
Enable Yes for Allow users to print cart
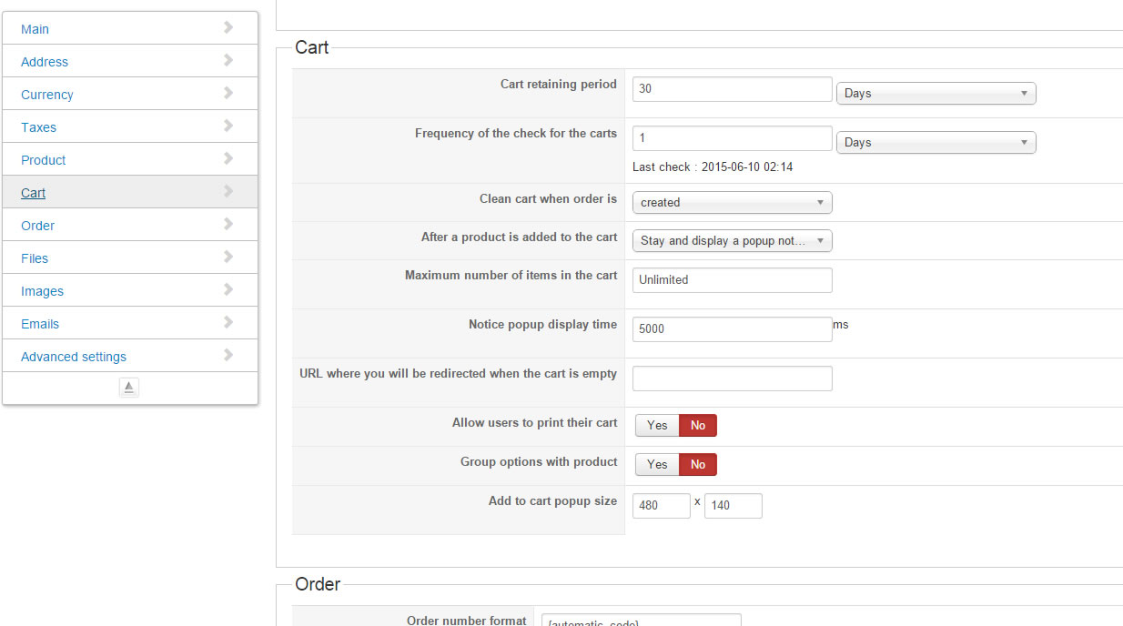pos(657,425)
